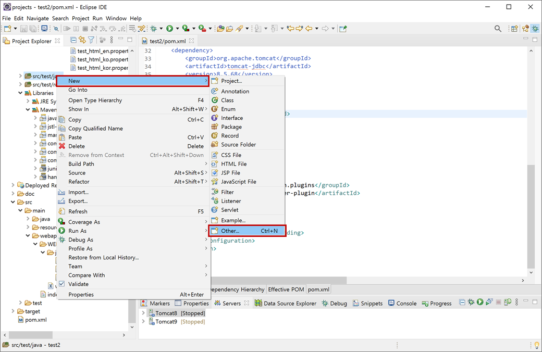The image size is (542, 352).
Task: Click the Enum icon in New submenu
Action: point(215,109)
